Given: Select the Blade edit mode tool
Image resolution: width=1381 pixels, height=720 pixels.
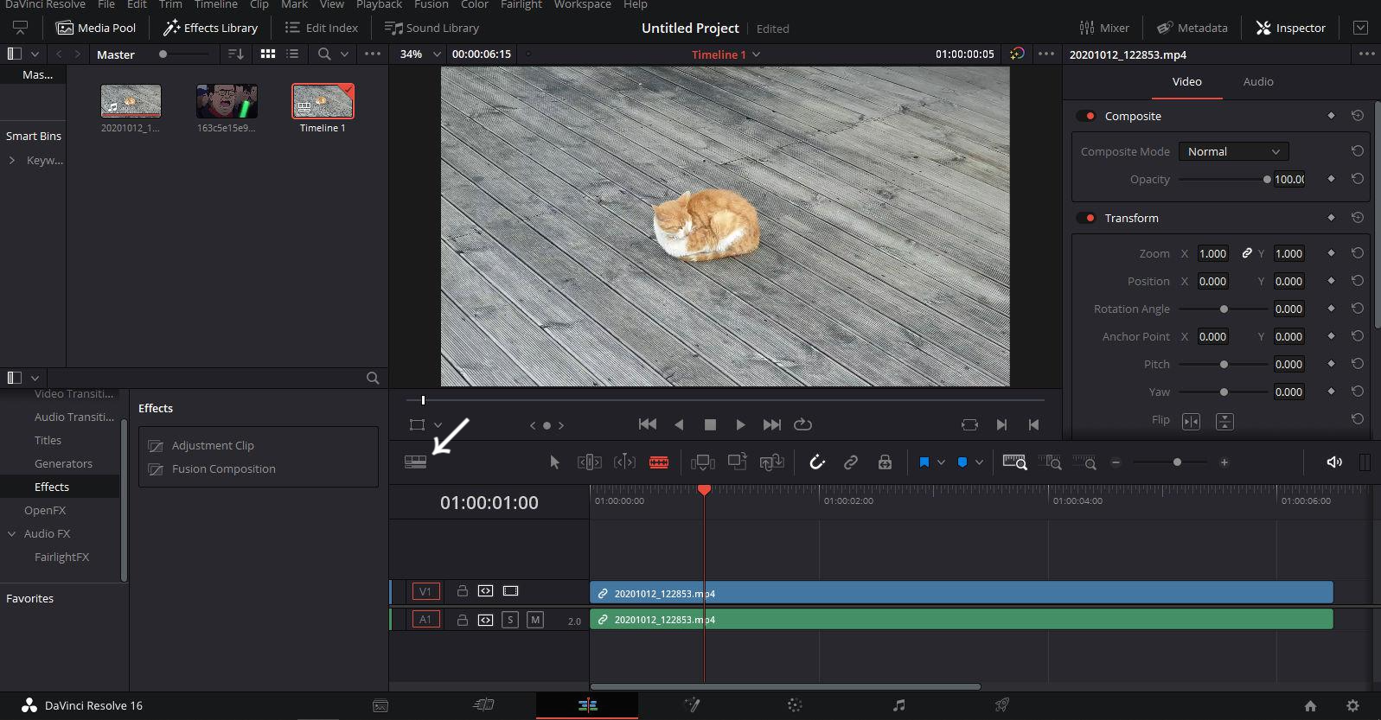Looking at the screenshot, I should pyautogui.click(x=659, y=462).
